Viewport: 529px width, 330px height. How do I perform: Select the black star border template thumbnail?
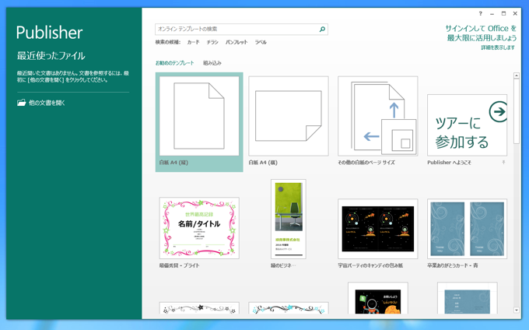click(199, 308)
